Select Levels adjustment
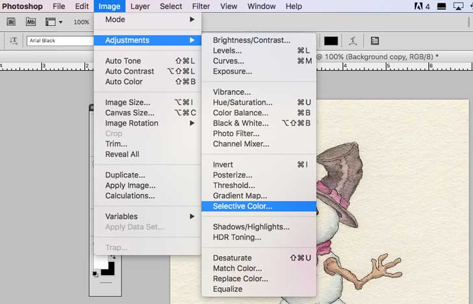The image size is (473, 304). (259, 51)
